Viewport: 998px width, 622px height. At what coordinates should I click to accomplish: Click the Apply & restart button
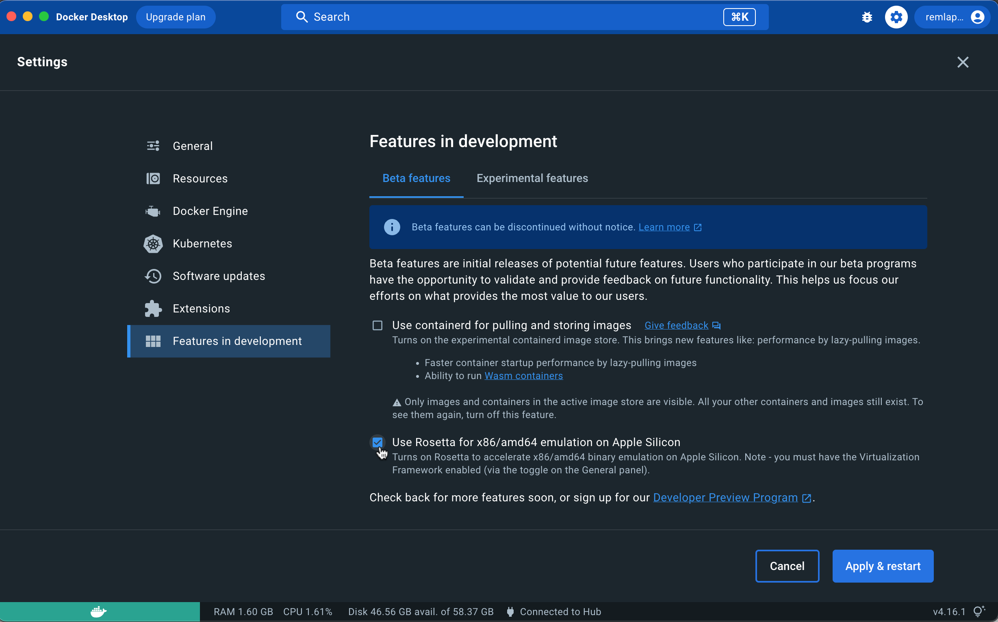click(883, 566)
